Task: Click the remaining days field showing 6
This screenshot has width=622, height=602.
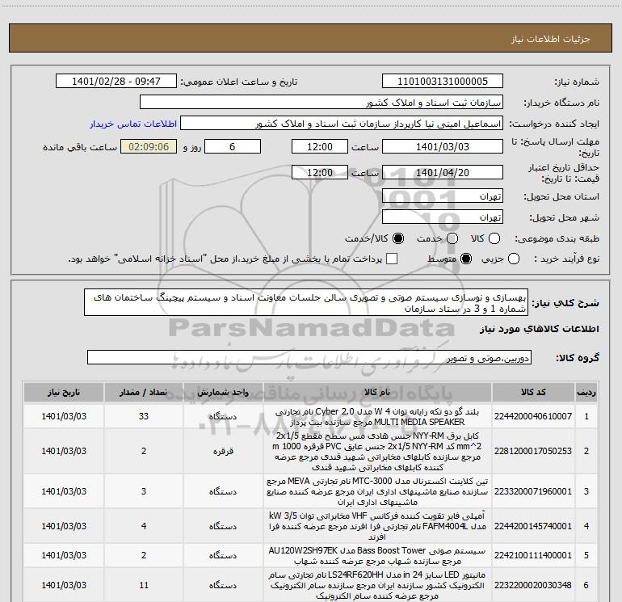Action: pyautogui.click(x=233, y=146)
